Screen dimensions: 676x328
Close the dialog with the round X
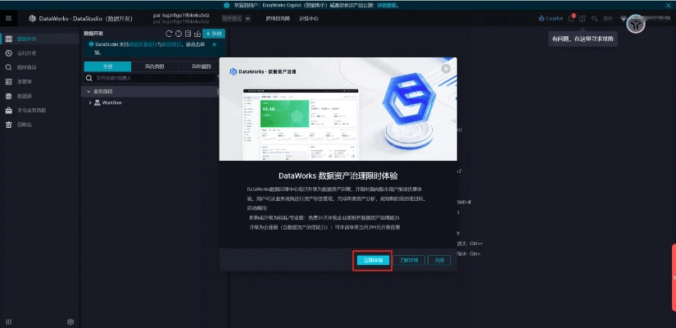click(446, 69)
